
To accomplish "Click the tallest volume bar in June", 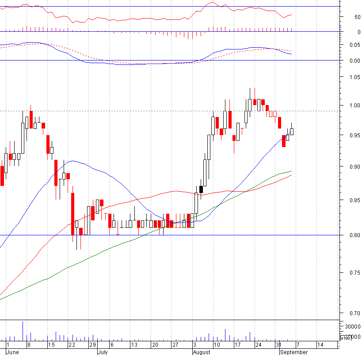I will pos(23,331).
